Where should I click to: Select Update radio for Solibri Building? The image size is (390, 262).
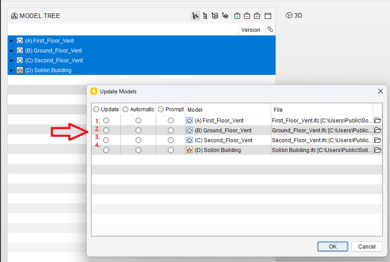click(106, 150)
